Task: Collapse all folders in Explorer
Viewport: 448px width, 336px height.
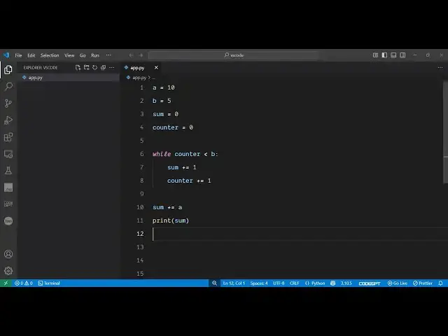Action: [x=103, y=67]
